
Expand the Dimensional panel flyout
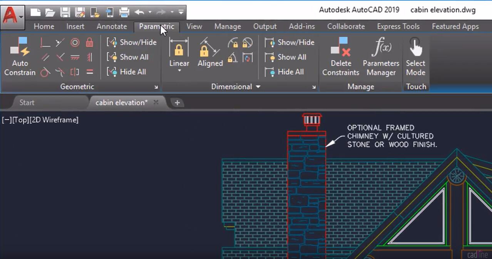pyautogui.click(x=258, y=86)
